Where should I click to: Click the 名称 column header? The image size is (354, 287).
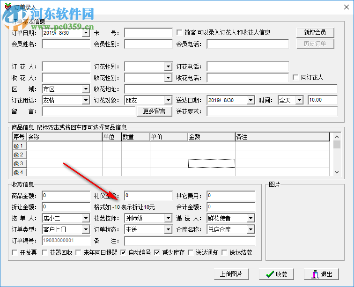pos(65,137)
